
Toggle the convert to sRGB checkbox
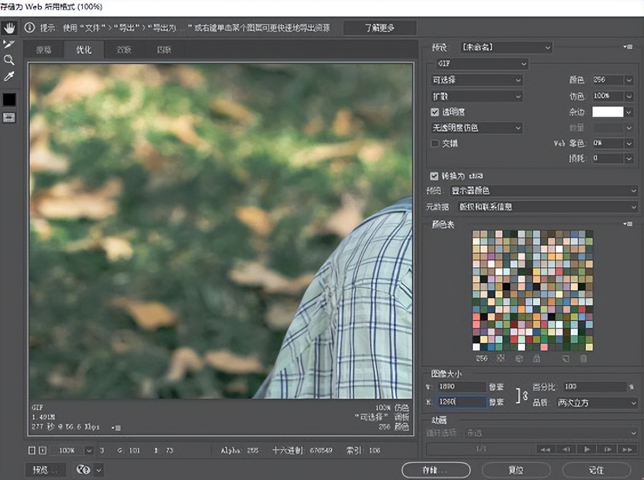[435, 176]
